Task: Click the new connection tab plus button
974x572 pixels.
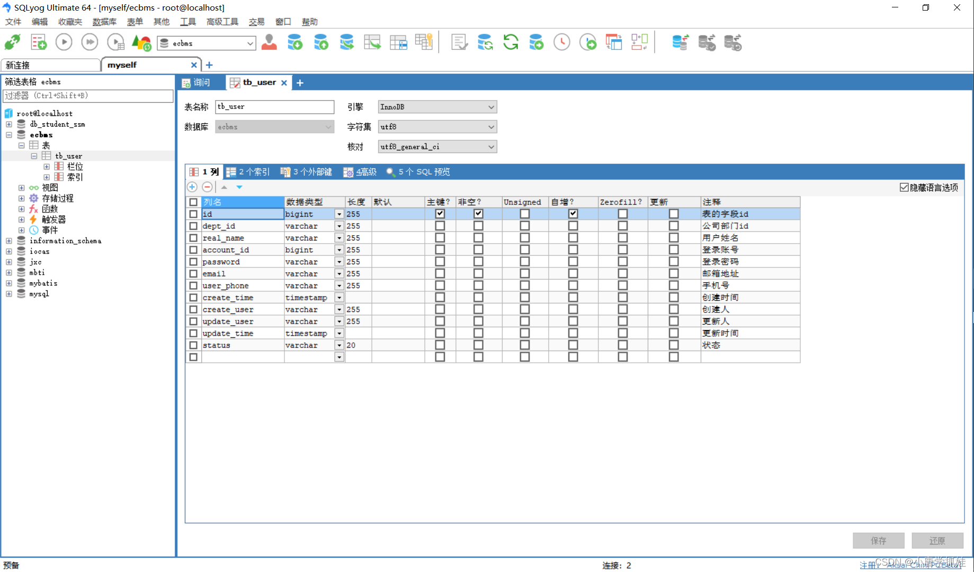Action: (209, 65)
